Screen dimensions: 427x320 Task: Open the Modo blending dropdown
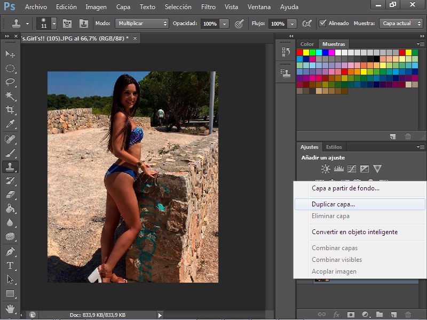pos(142,23)
